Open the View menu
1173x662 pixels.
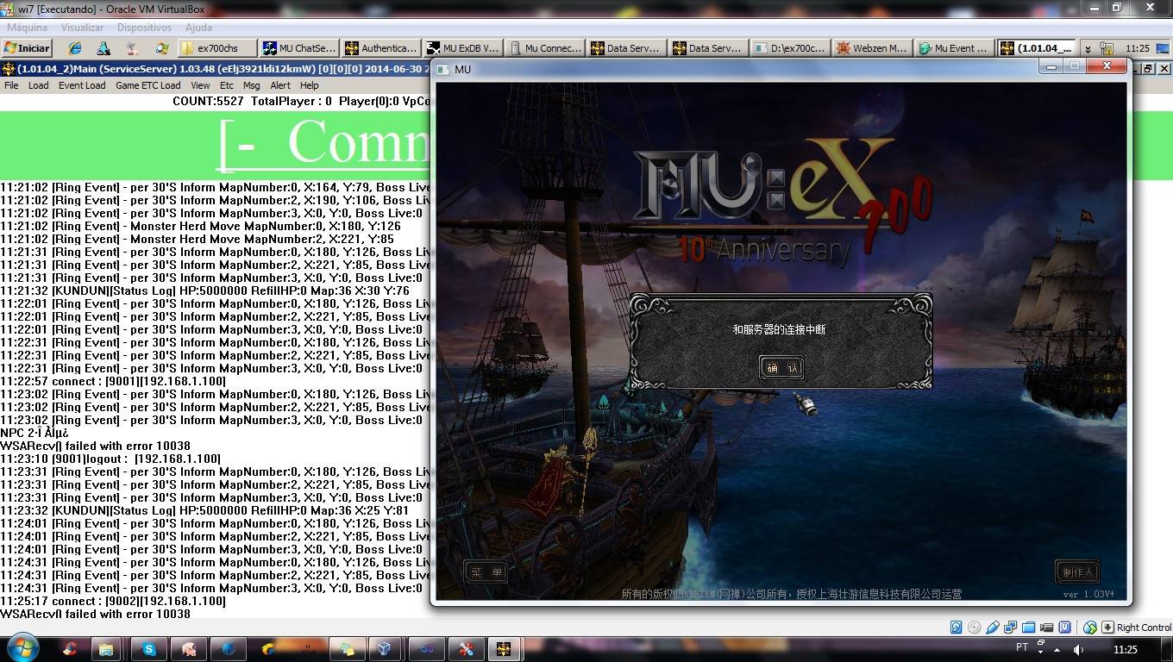(x=200, y=85)
